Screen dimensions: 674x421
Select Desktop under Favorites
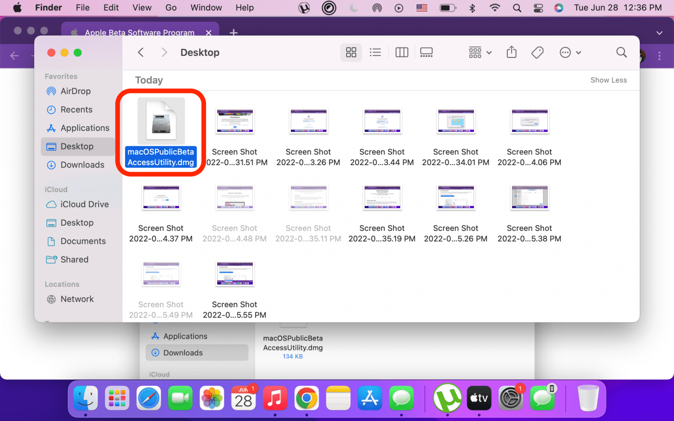coord(77,147)
